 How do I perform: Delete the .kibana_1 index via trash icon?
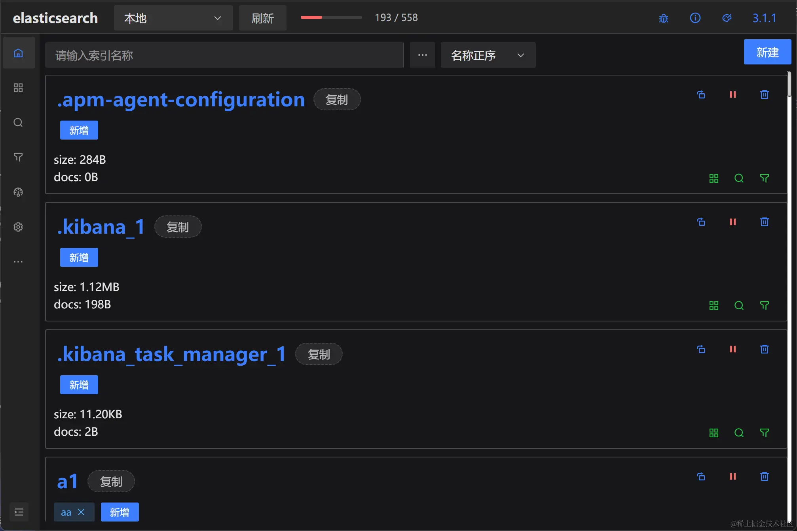pyautogui.click(x=764, y=222)
